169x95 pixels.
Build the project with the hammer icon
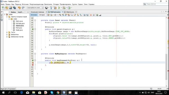click(x=51, y=8)
